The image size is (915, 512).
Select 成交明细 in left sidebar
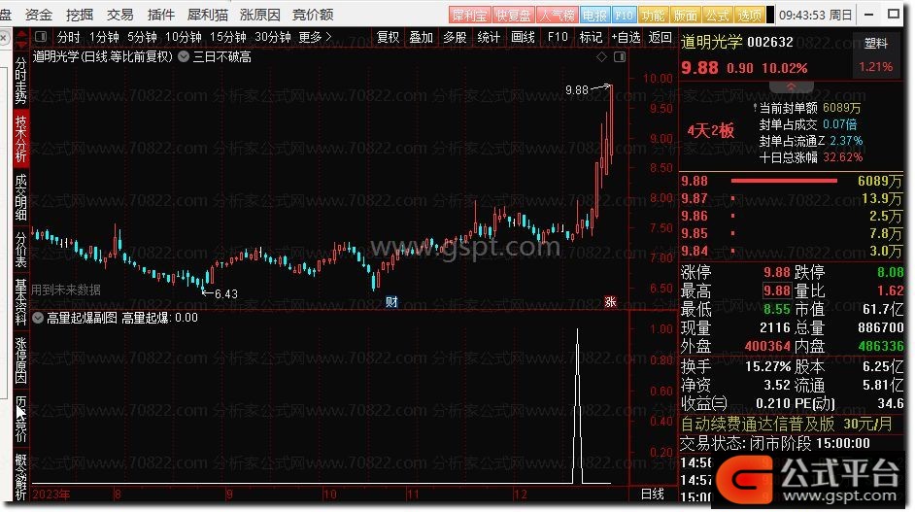point(21,197)
